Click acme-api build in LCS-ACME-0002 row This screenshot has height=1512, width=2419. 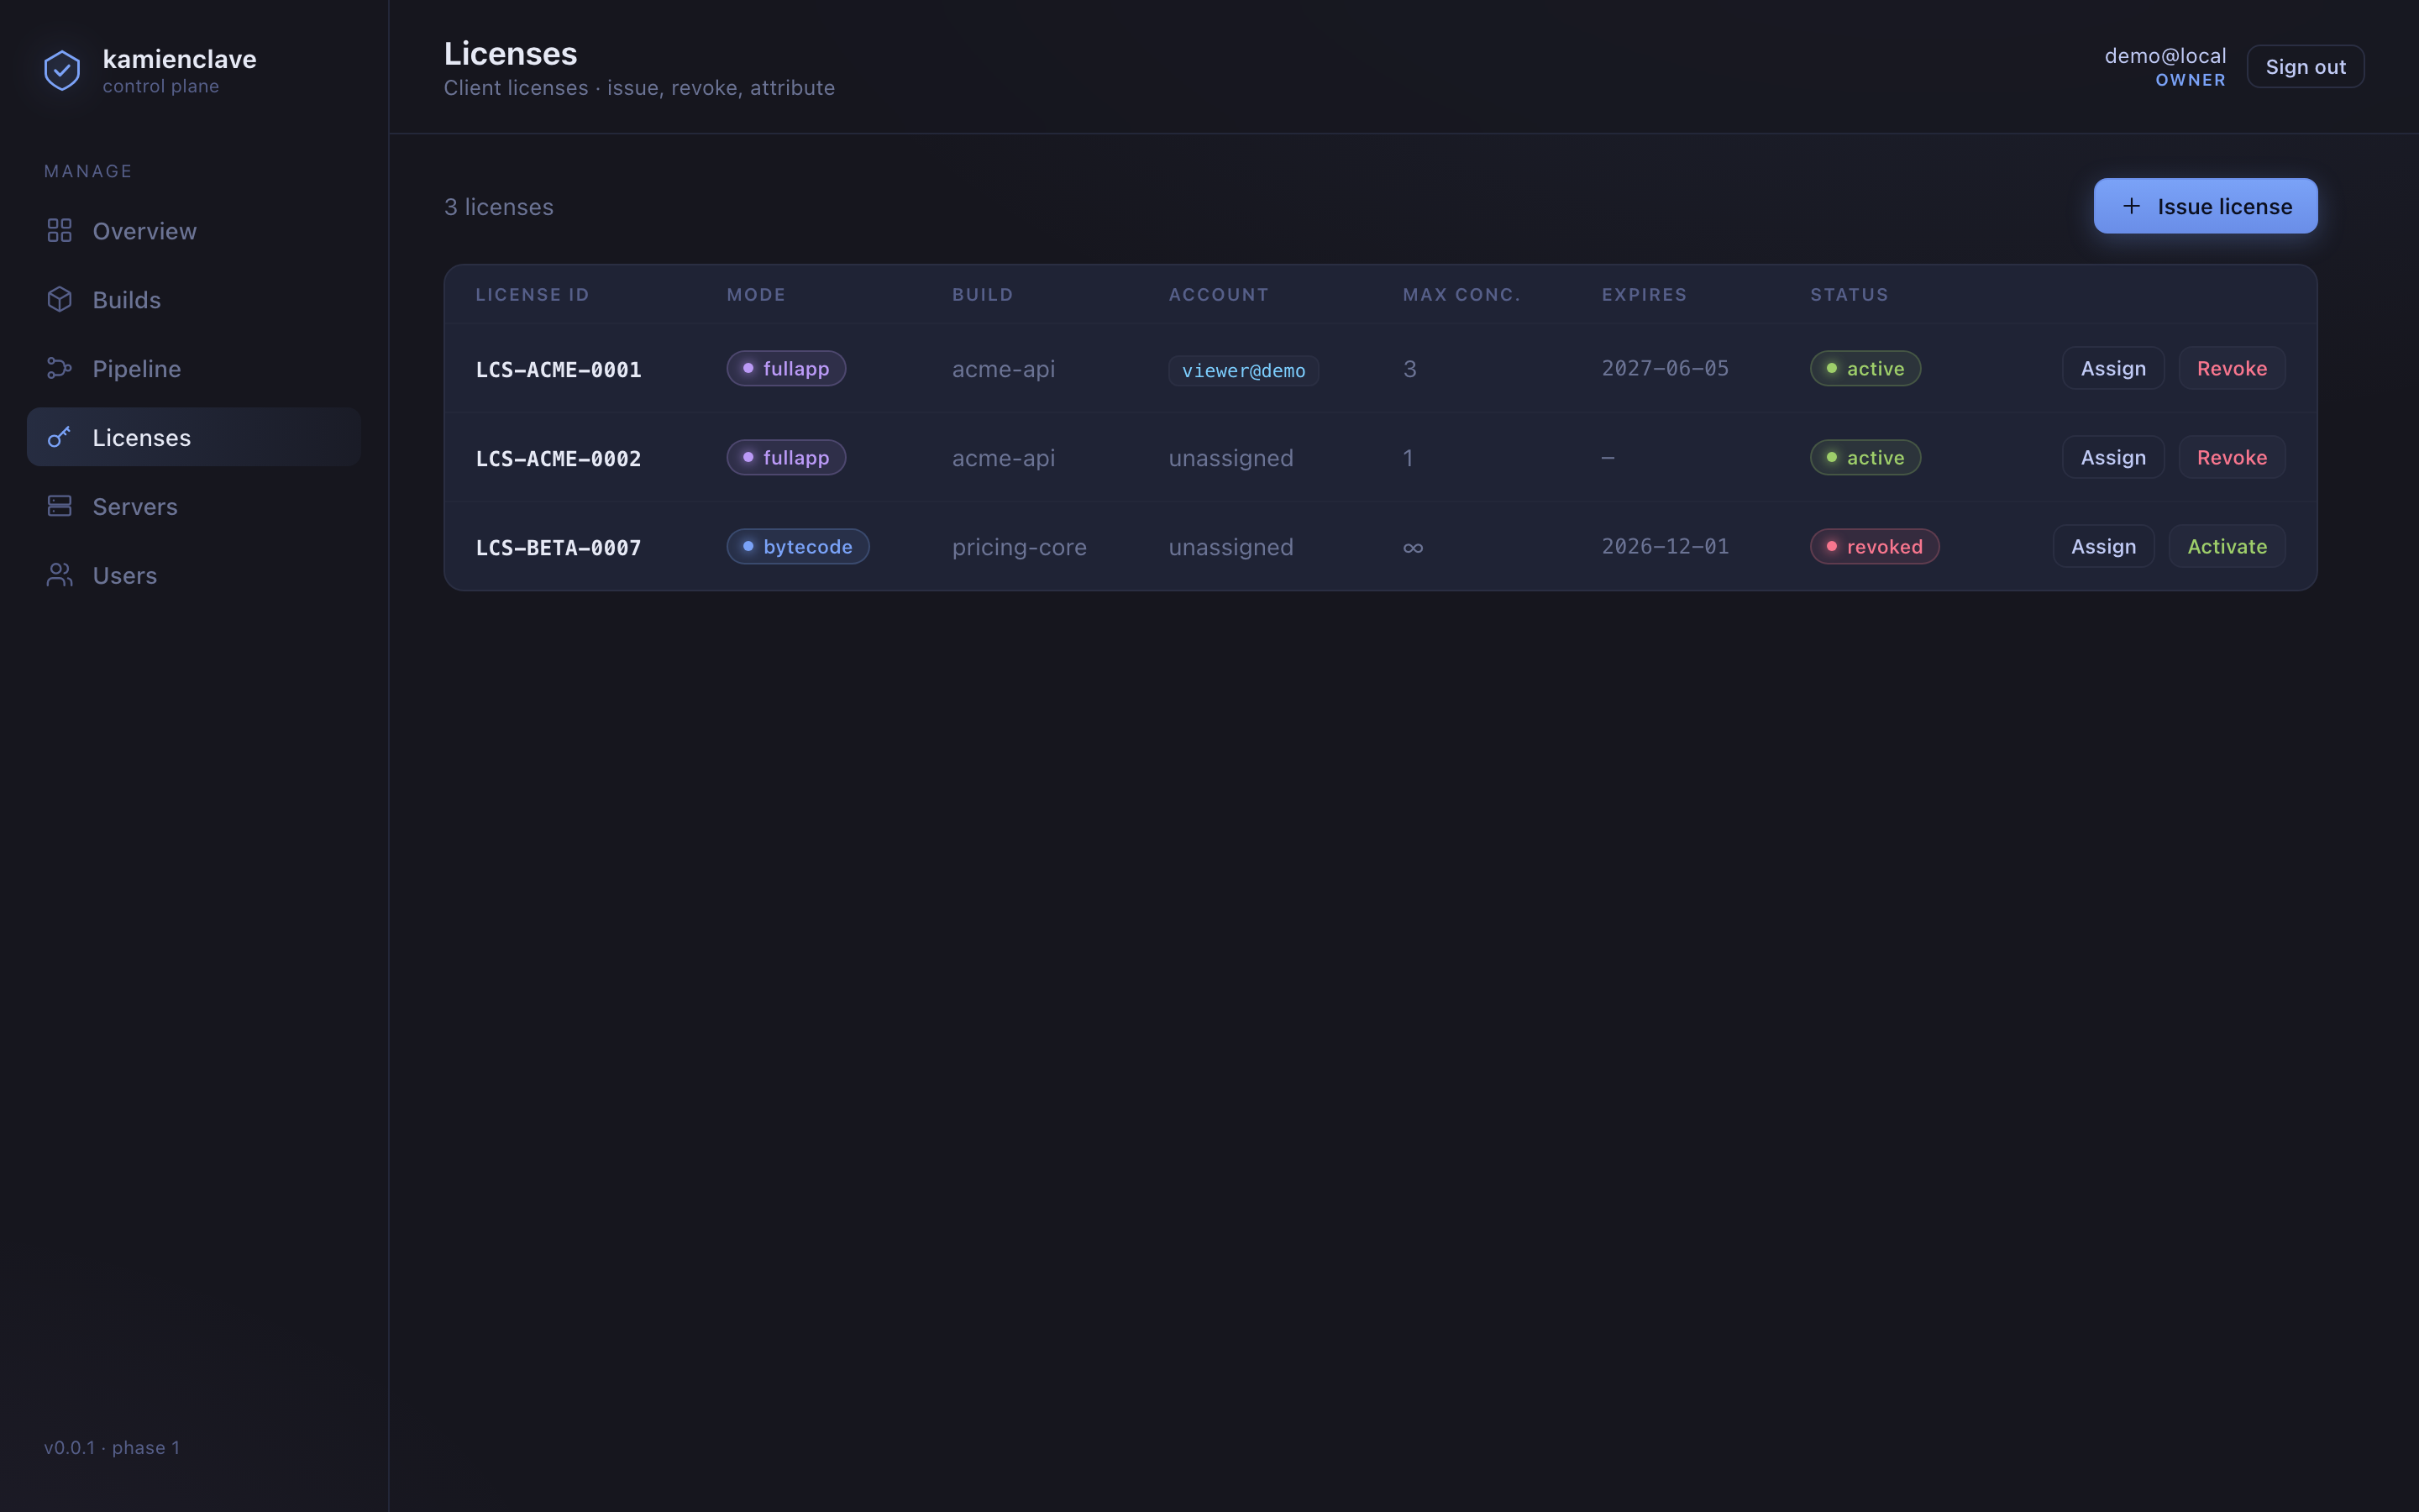[x=1003, y=458]
